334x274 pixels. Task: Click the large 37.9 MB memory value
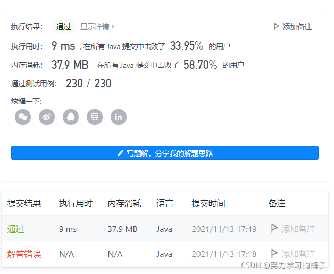coord(70,65)
